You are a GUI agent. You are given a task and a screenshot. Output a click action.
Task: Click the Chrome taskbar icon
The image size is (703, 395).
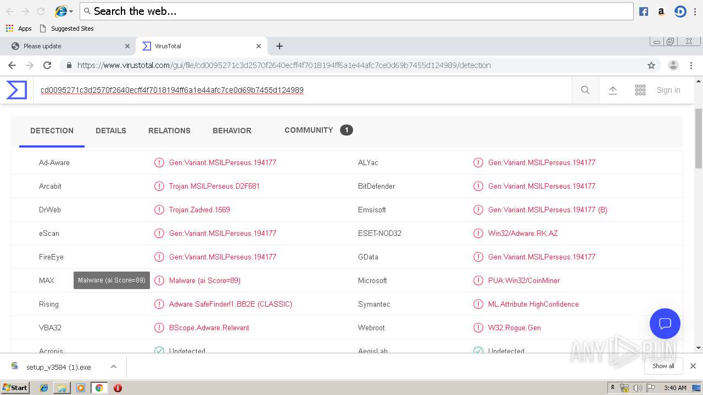click(99, 388)
